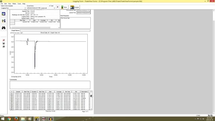Viewport: 215px width, 121px height.
Task: Click the Meter toolbar button
Action: tap(64, 7)
